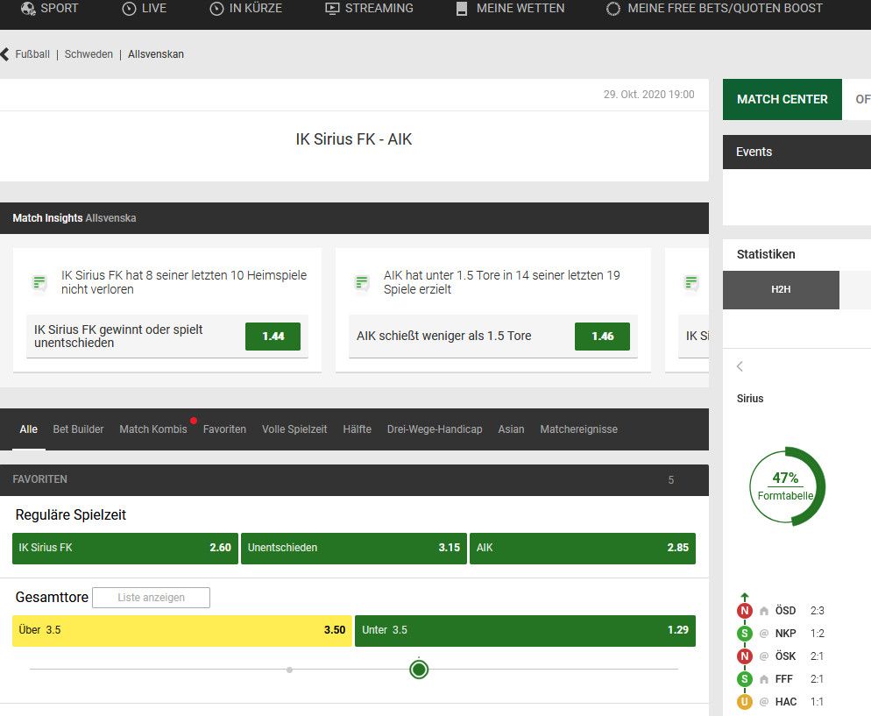871x716 pixels.
Task: Click the Events panel header
Action: 797,152
